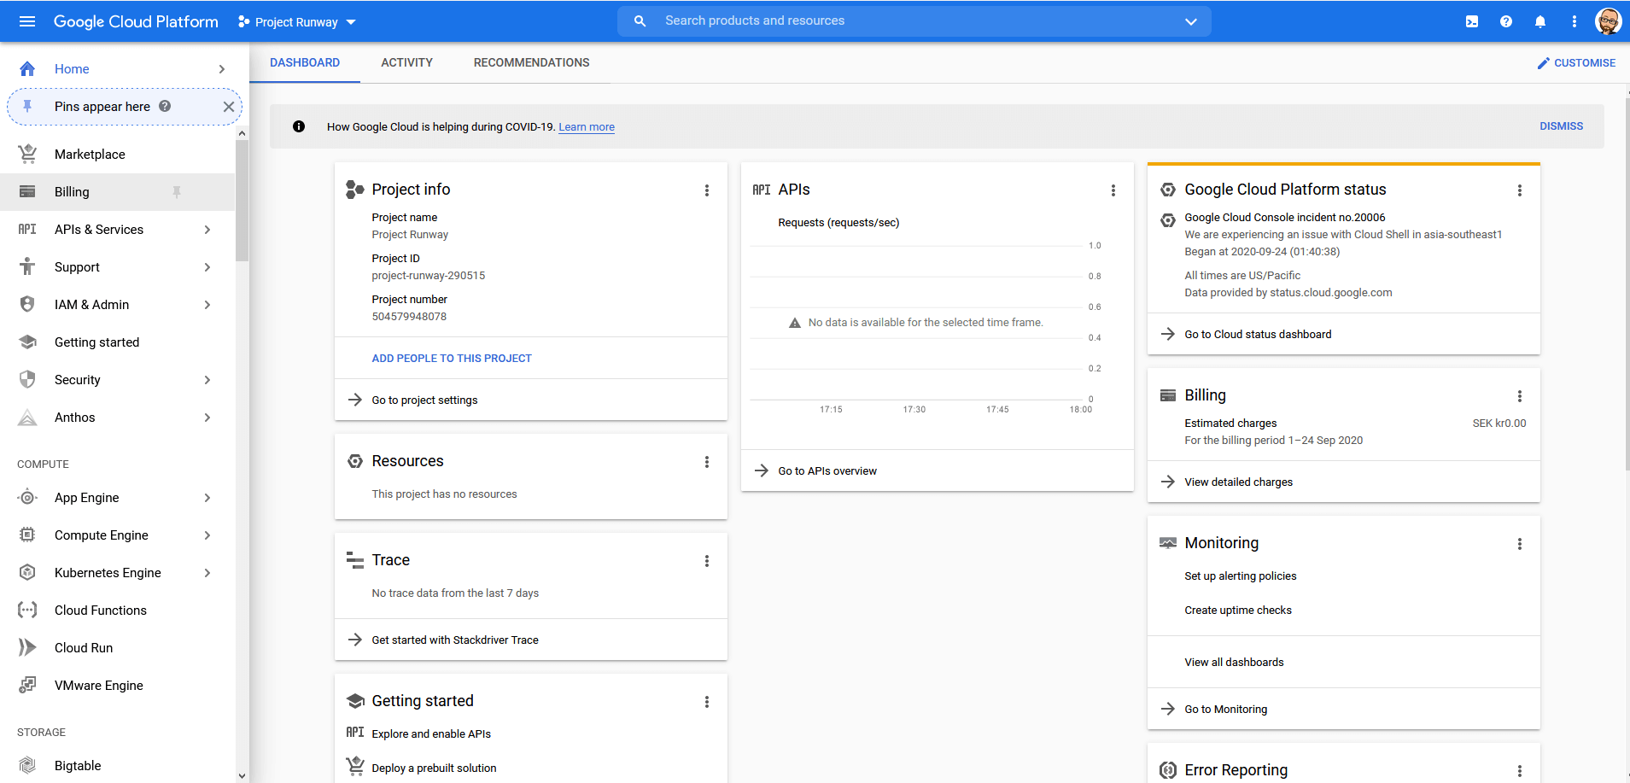The height and width of the screenshot is (783, 1630).
Task: Click the VMware Engine icon
Action: click(x=27, y=686)
